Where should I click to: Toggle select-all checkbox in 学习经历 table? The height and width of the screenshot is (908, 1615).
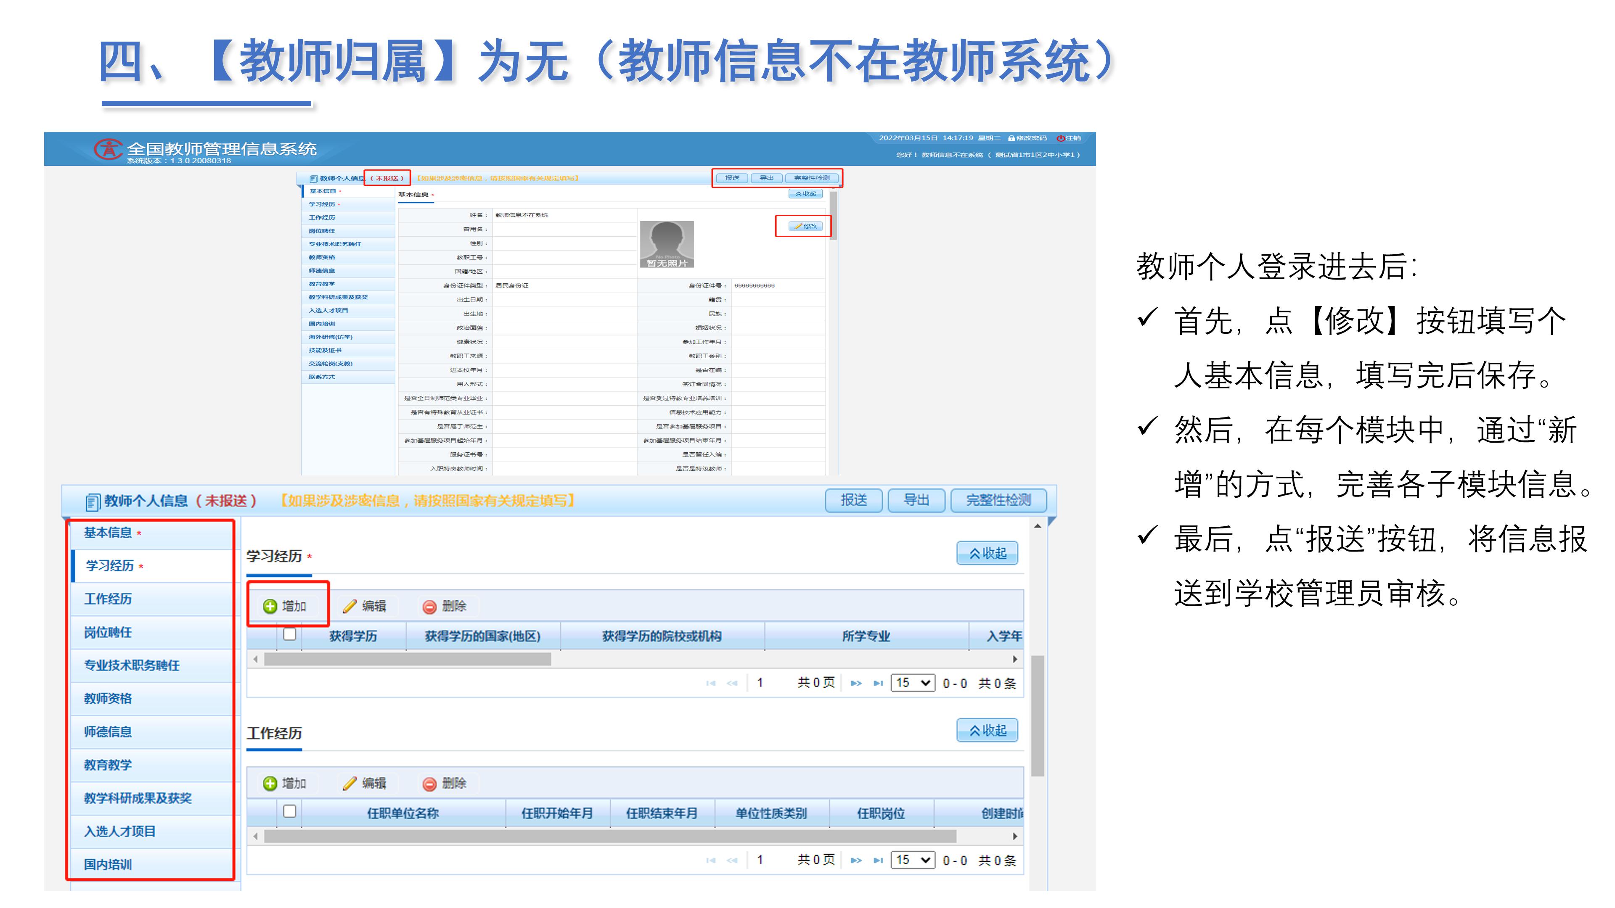(x=290, y=634)
